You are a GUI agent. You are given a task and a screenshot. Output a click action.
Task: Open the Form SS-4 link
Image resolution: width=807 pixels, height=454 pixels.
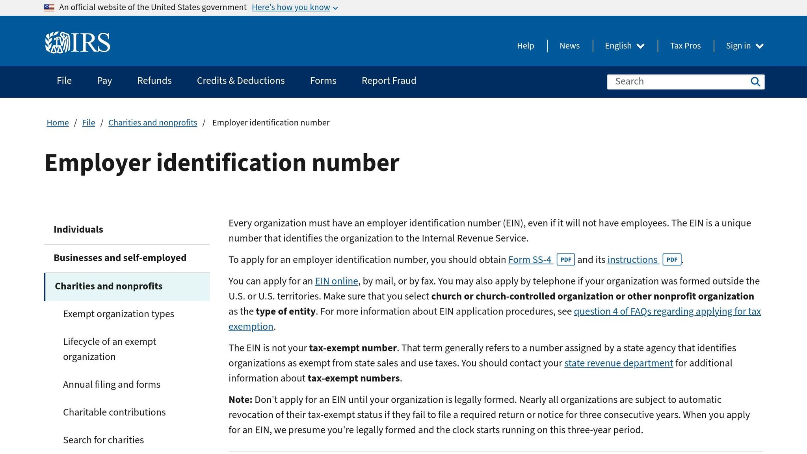tap(530, 260)
